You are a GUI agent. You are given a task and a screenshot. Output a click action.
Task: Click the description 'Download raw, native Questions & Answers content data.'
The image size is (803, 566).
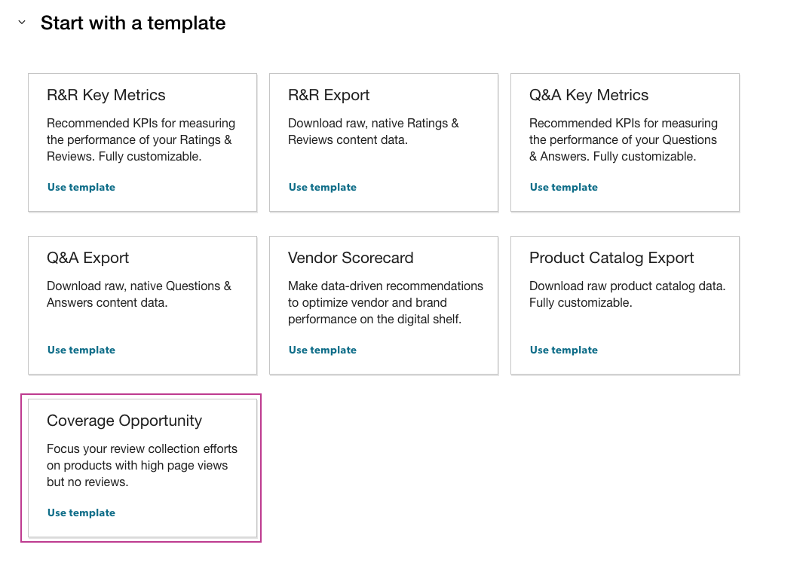(139, 294)
